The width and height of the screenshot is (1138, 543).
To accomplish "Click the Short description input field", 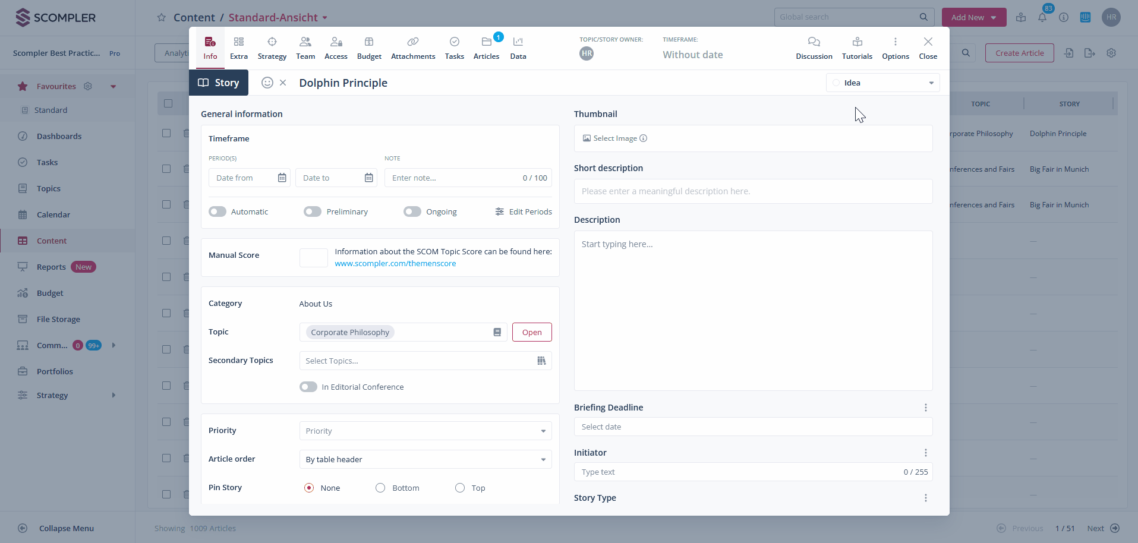I will pos(752,191).
